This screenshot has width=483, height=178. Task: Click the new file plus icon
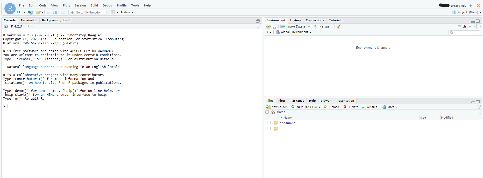(19, 12)
